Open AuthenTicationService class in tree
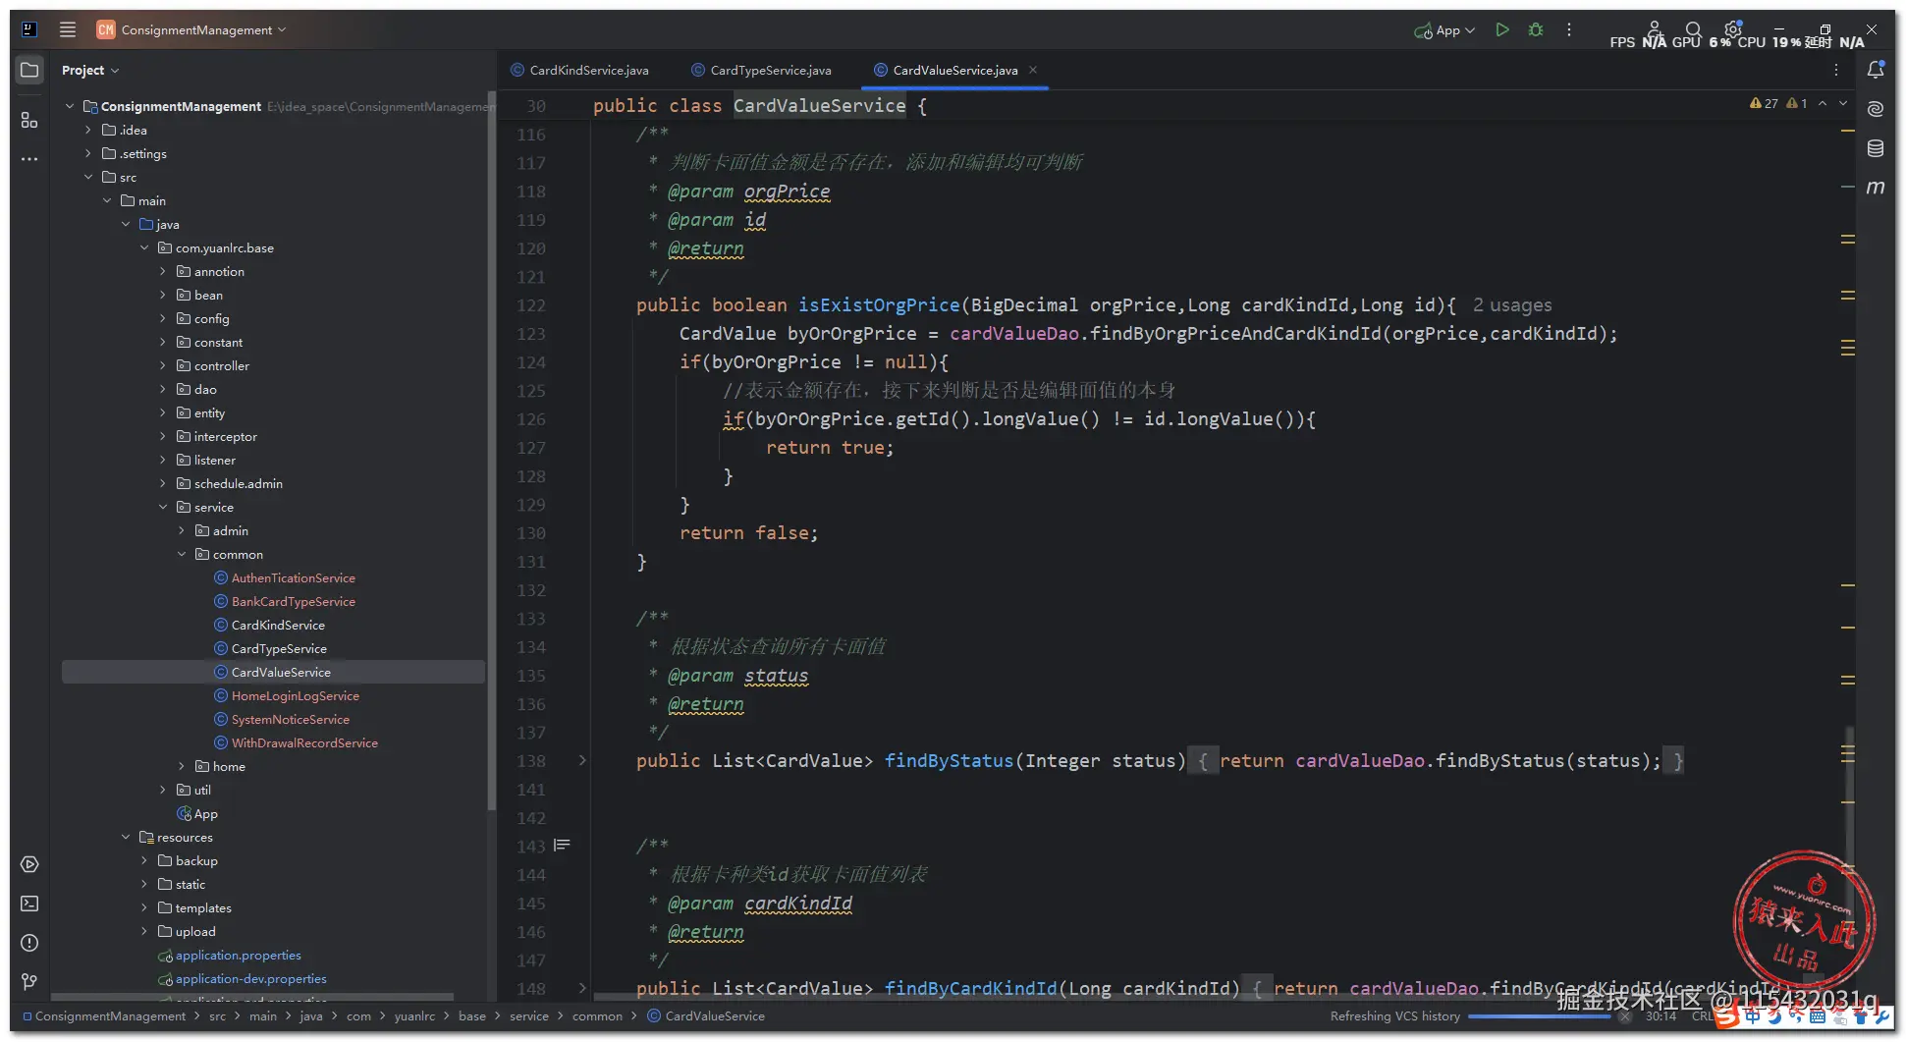The width and height of the screenshot is (1906, 1042). 294,577
